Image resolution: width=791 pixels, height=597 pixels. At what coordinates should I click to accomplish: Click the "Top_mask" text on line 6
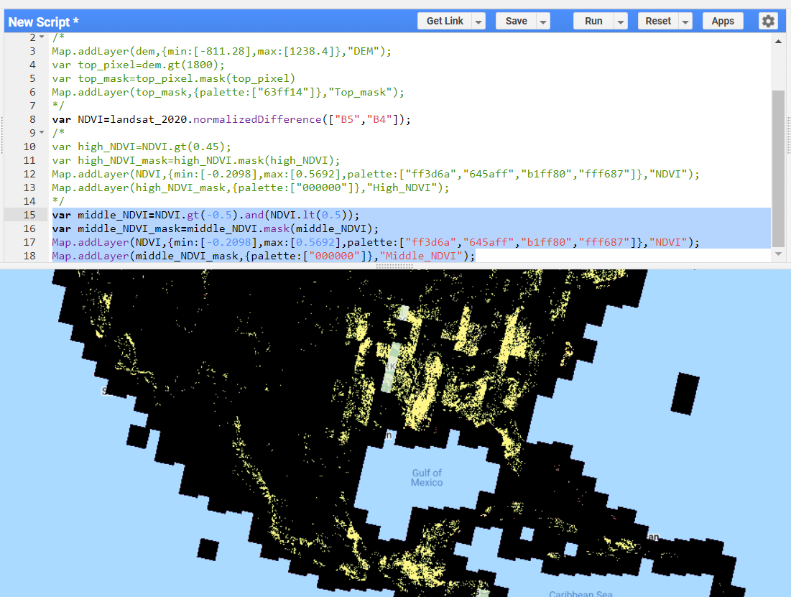tap(360, 93)
